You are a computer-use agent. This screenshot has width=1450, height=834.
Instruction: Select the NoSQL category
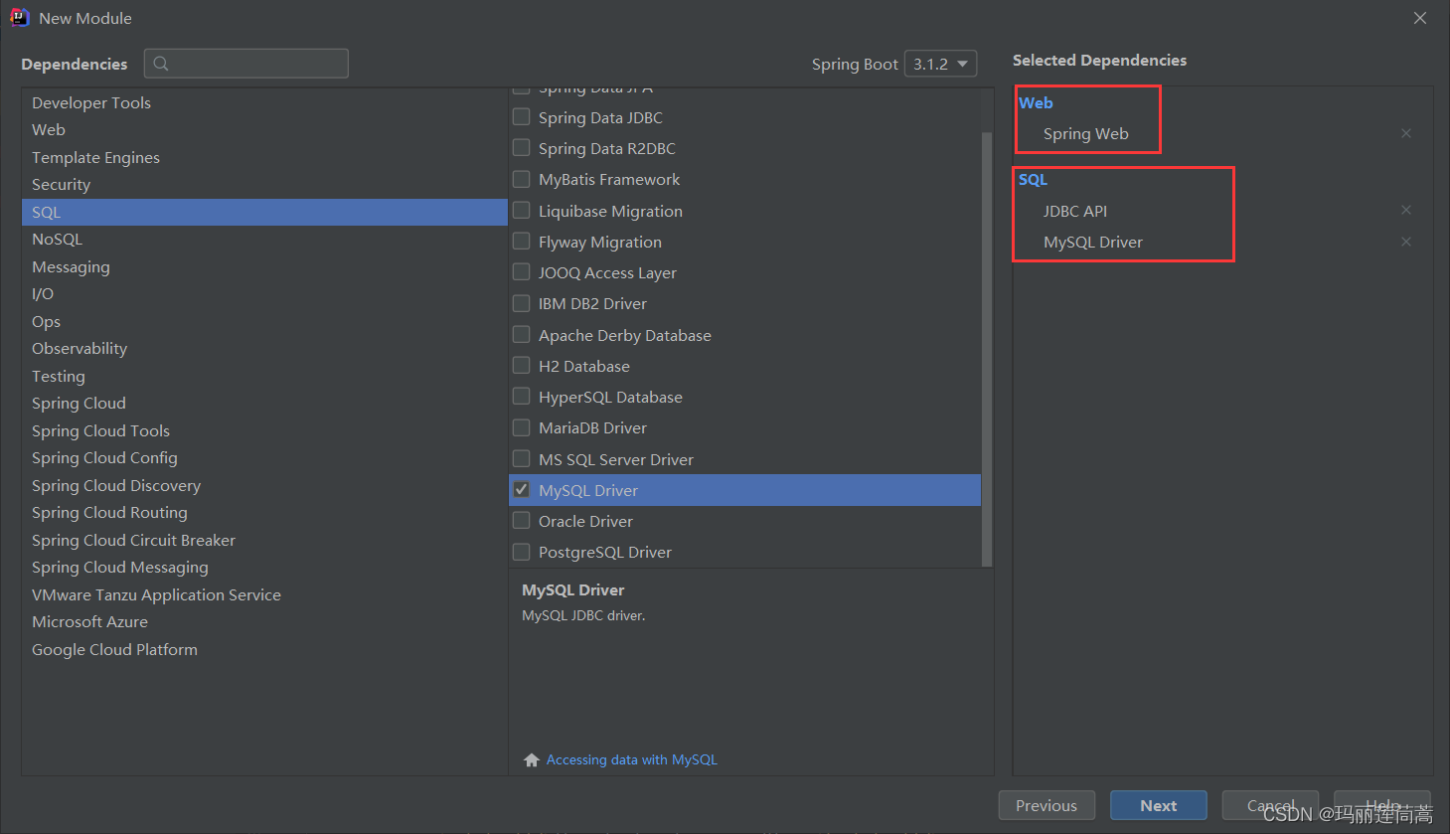coord(264,240)
